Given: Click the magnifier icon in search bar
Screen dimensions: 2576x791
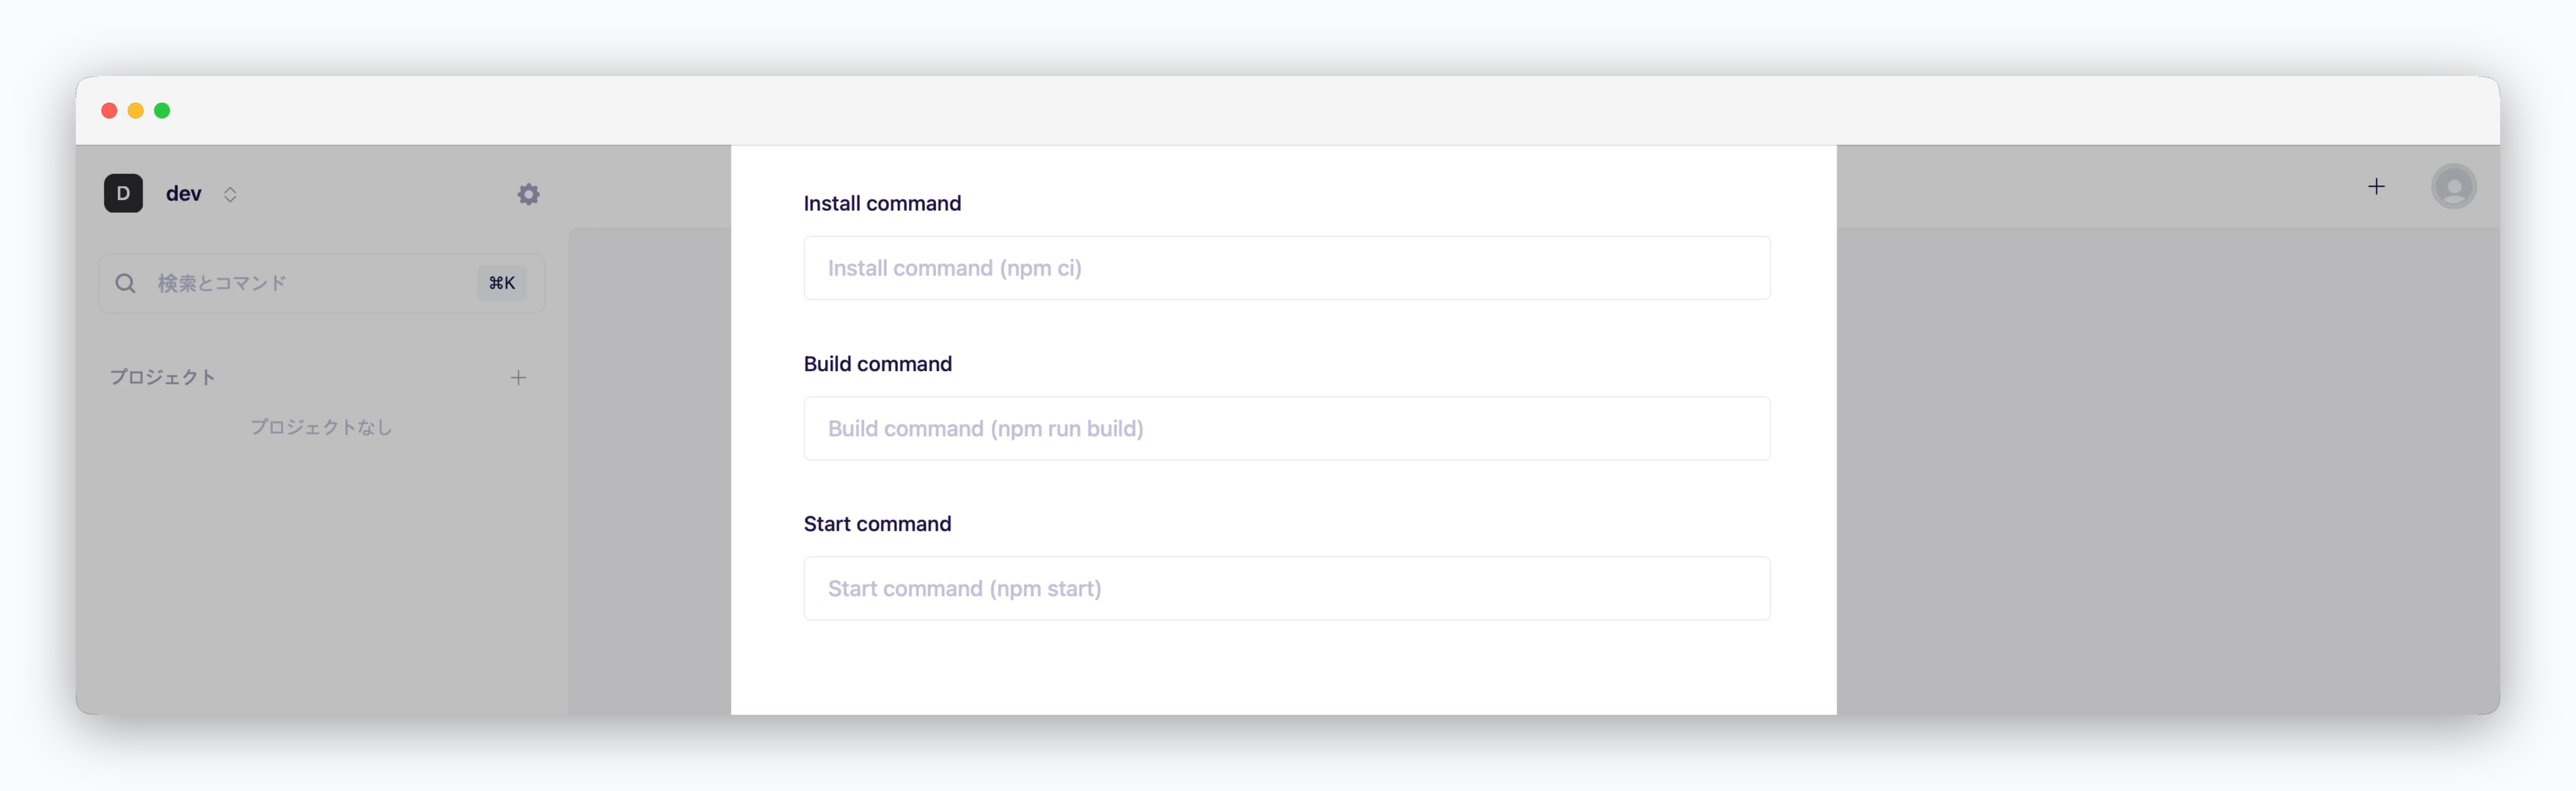Looking at the screenshot, I should [125, 283].
